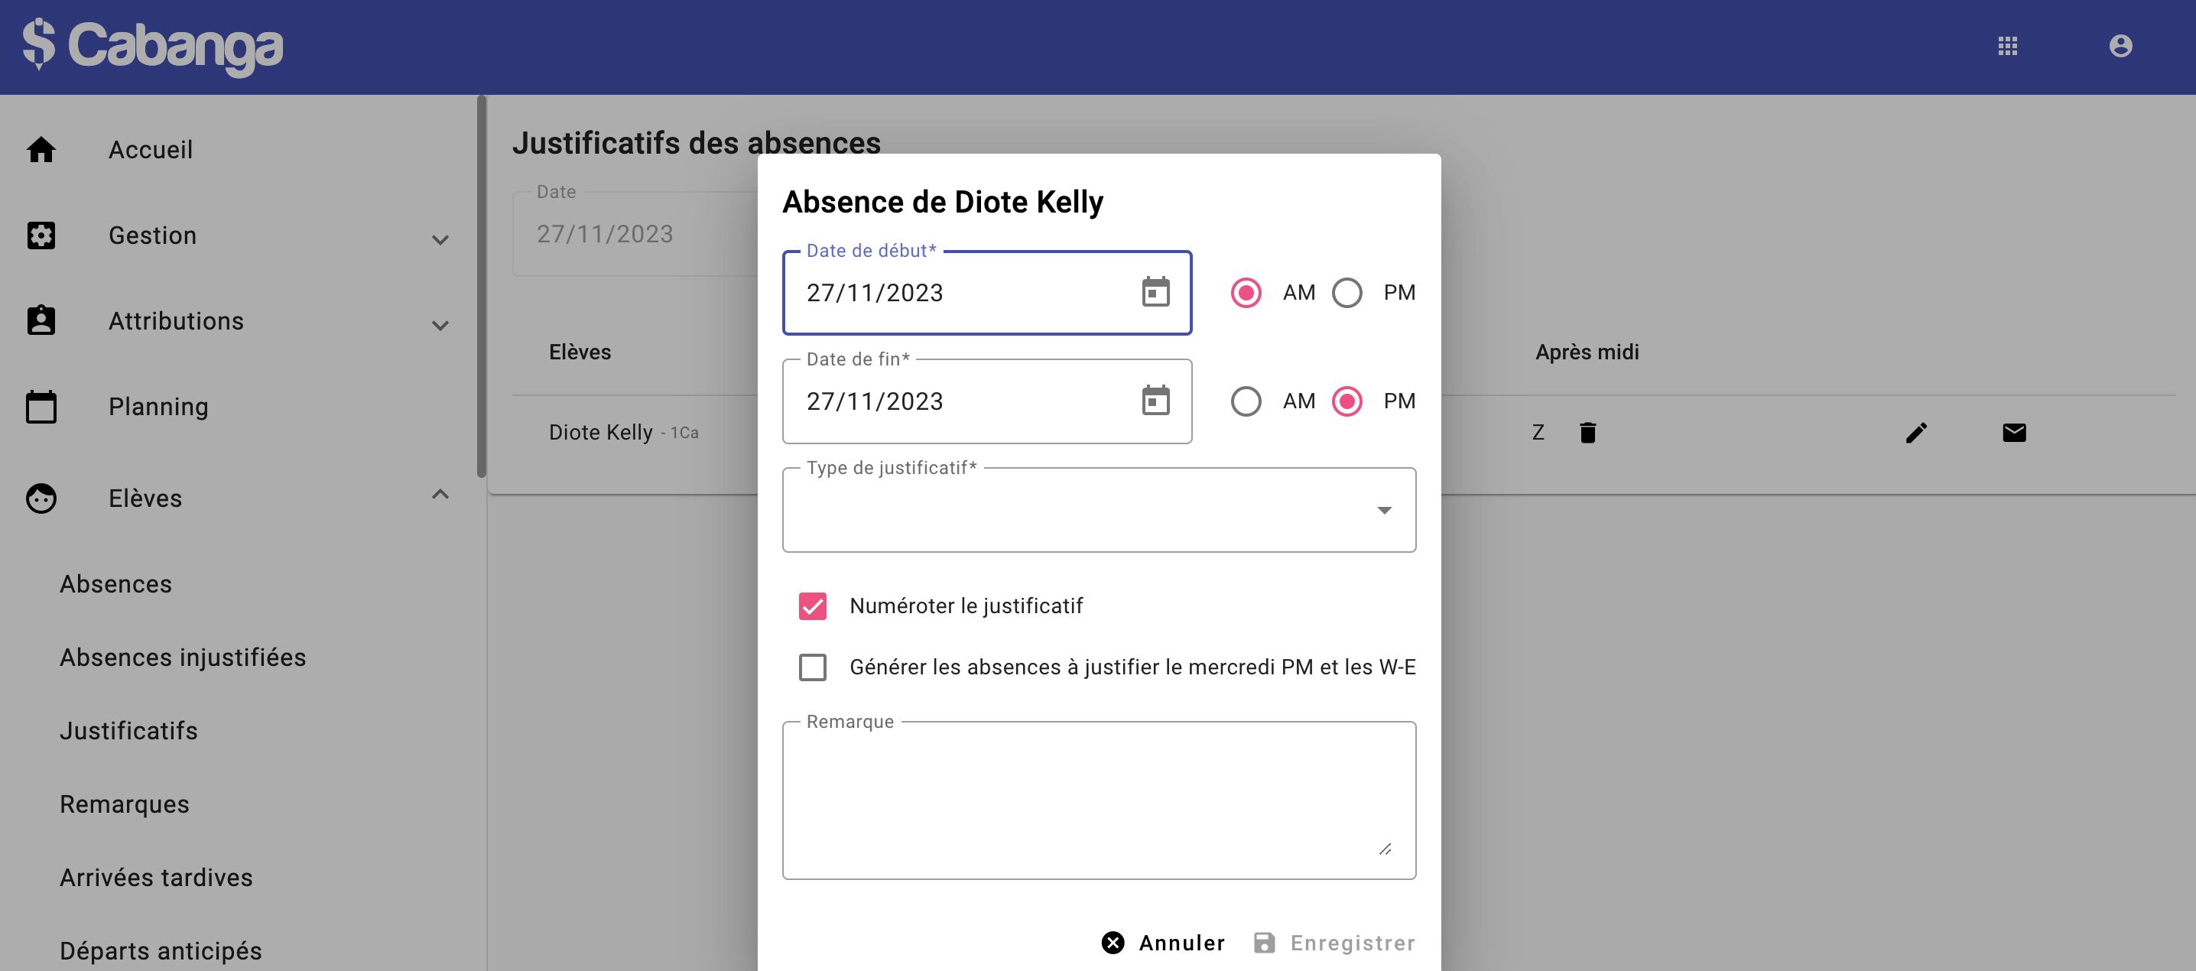Click the Cabanga logo
This screenshot has height=971, width=2196.
(x=153, y=46)
